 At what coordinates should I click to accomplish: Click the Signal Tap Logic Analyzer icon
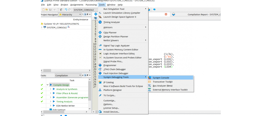pos(100,45)
